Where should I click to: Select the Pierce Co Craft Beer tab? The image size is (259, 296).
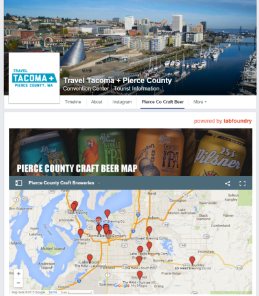(163, 102)
